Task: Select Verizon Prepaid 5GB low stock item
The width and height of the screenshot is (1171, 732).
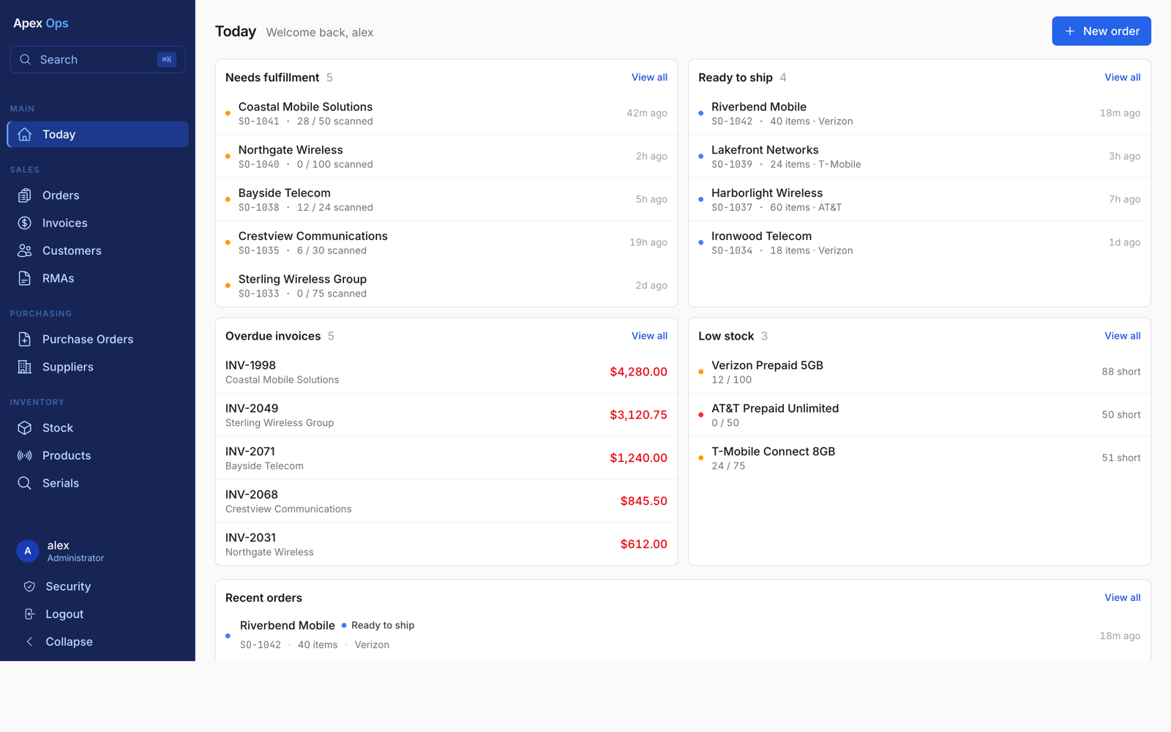Action: [919, 372]
